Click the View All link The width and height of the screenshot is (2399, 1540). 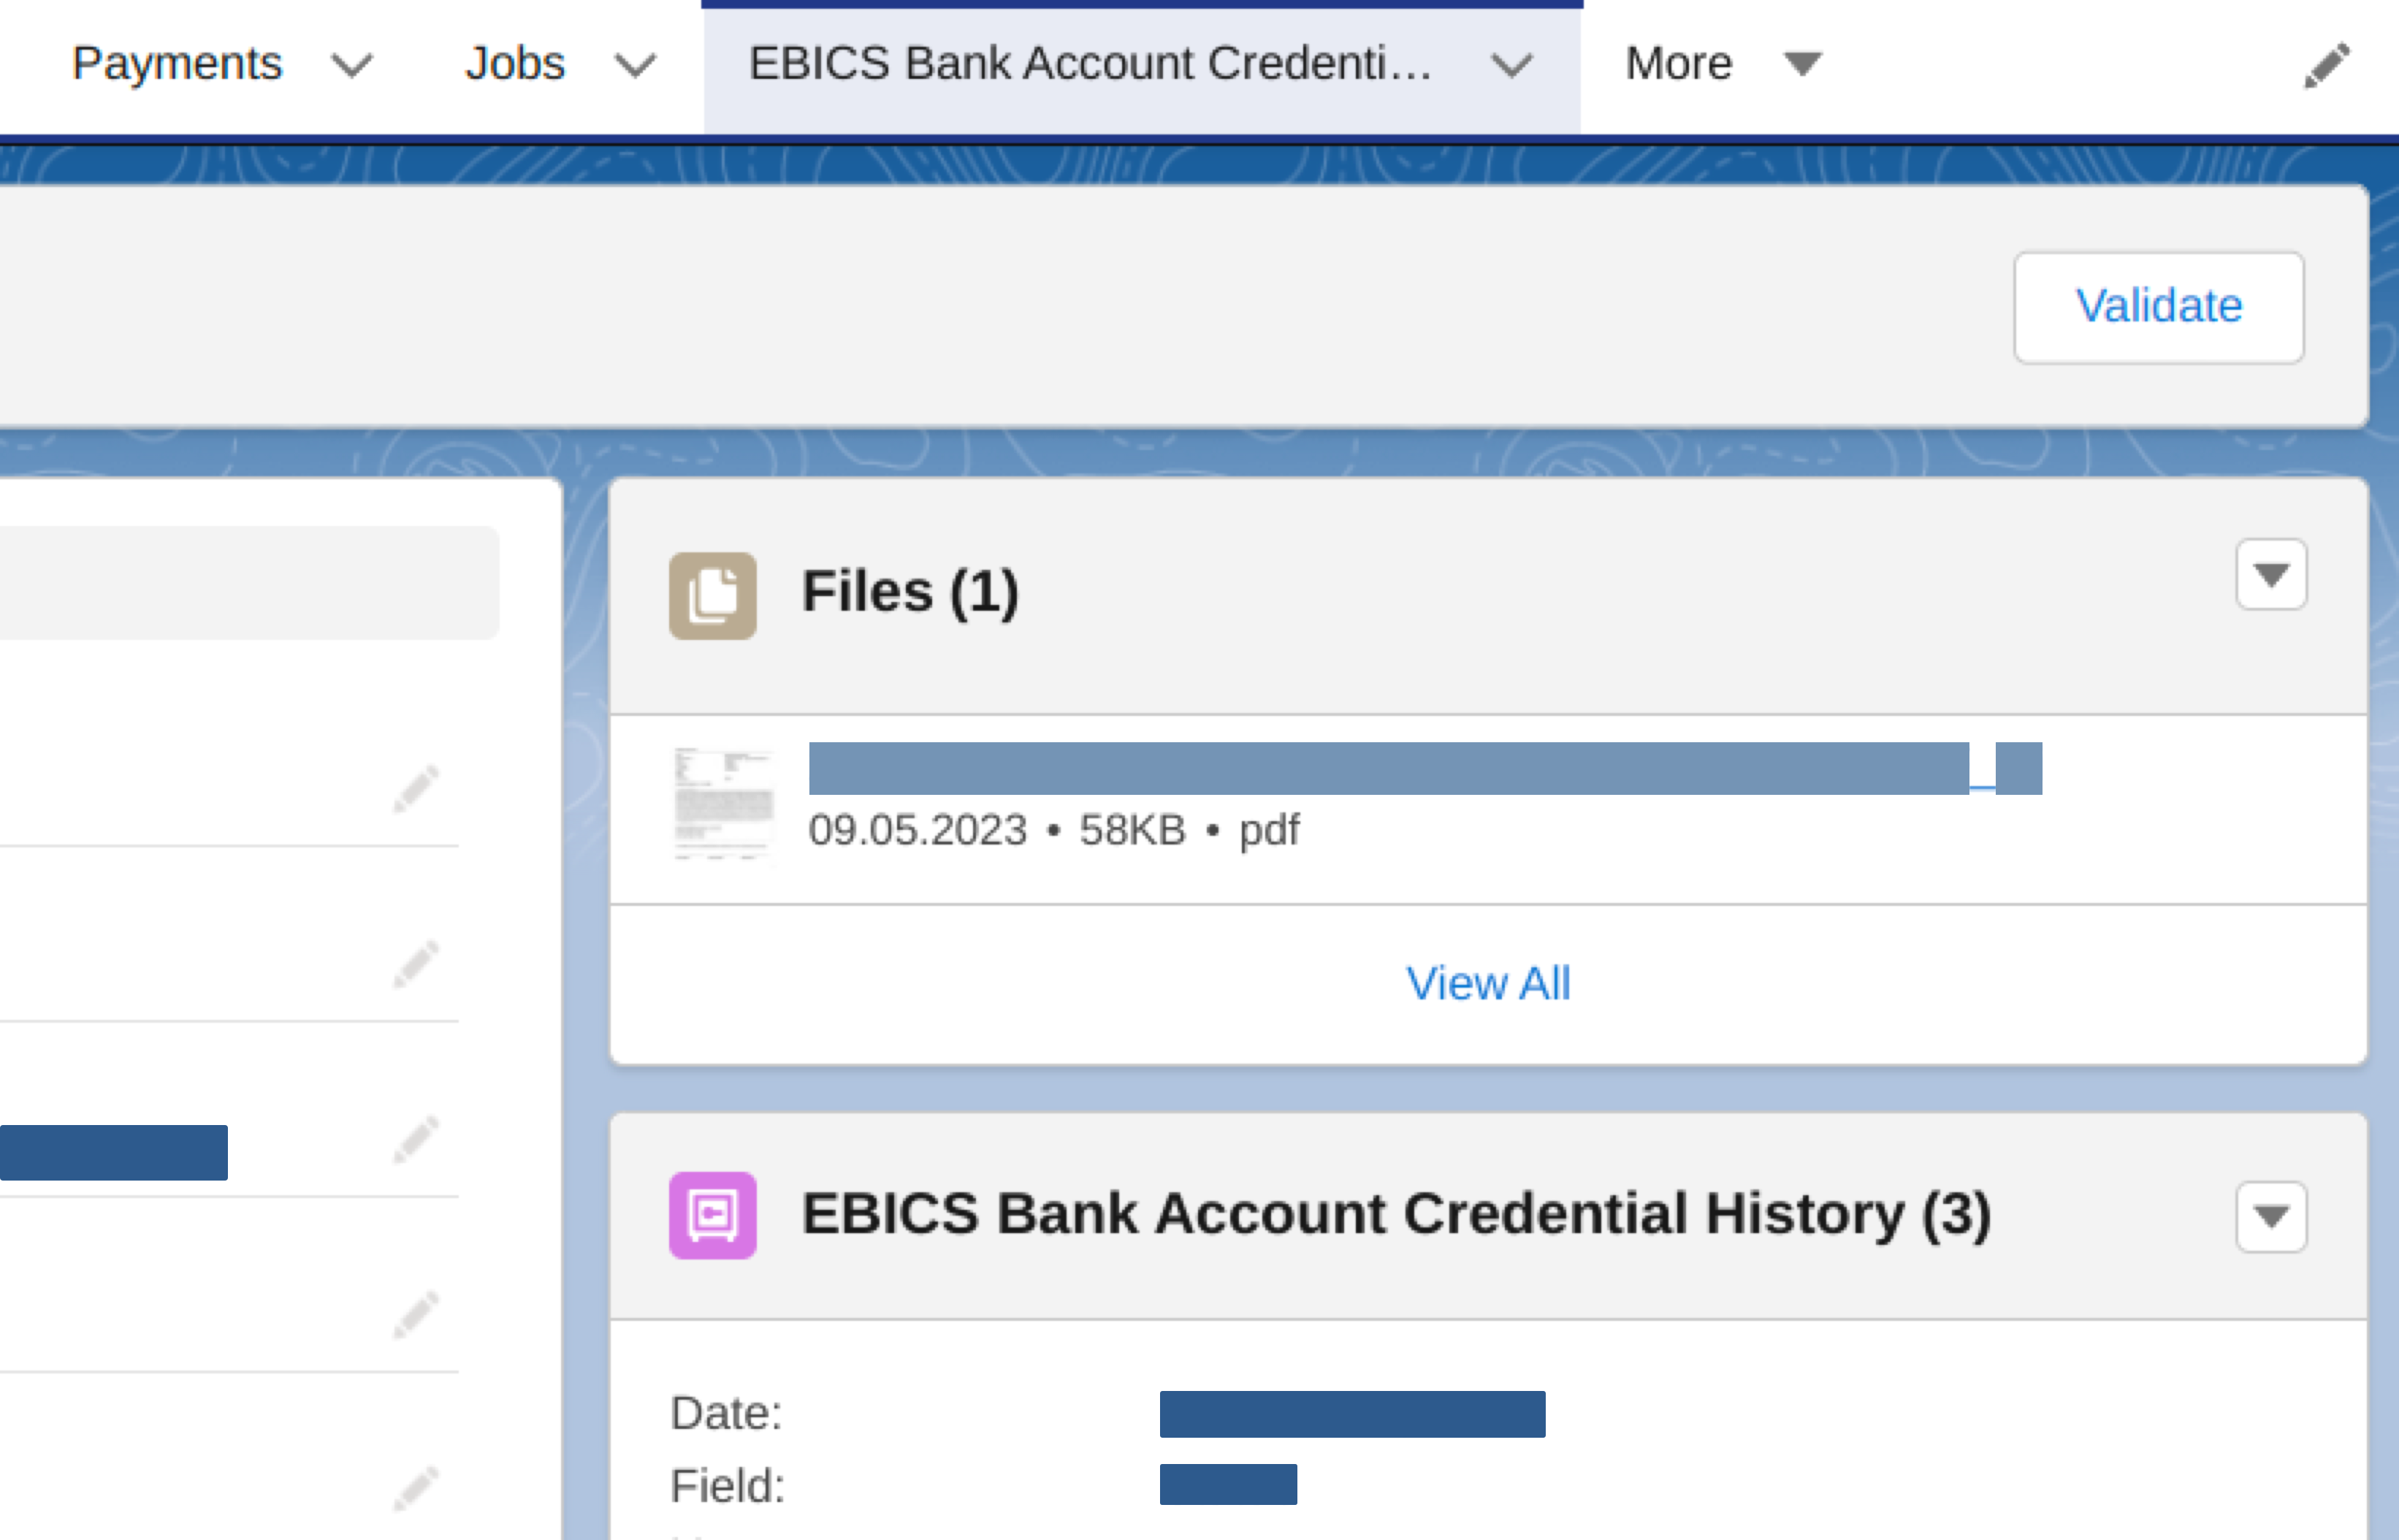tap(1490, 980)
